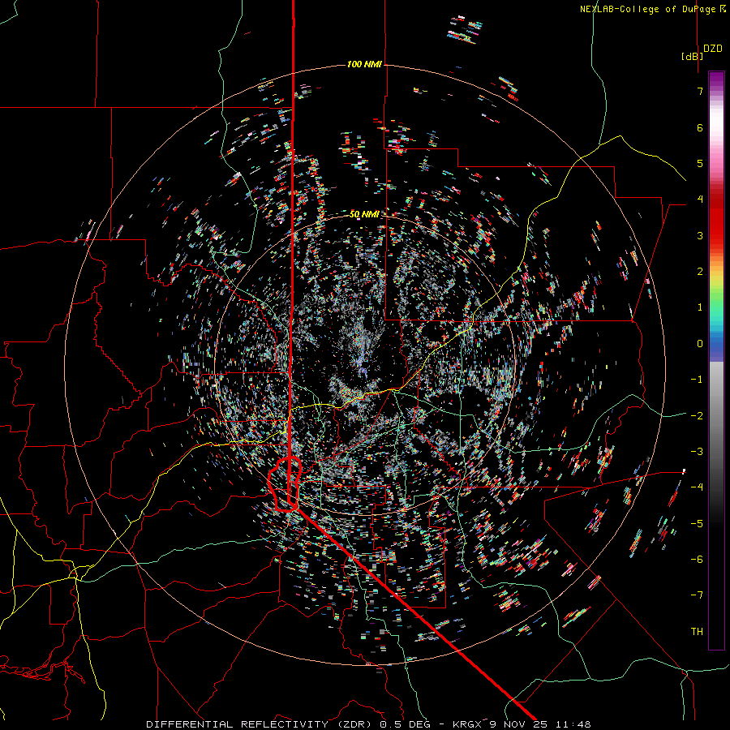Click the 100 NMI range ring label
This screenshot has width=730, height=730.
pos(364,64)
